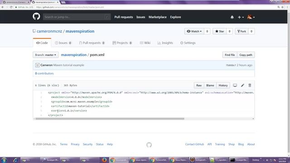Open mavenspiration repository title link
This screenshot has width=290, height=163.
click(80, 31)
